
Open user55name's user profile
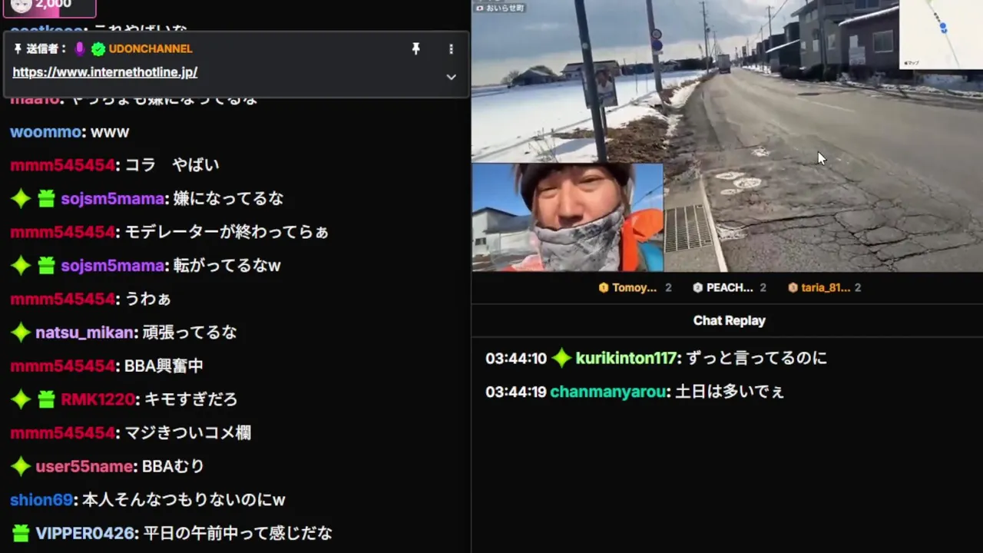pyautogui.click(x=86, y=466)
